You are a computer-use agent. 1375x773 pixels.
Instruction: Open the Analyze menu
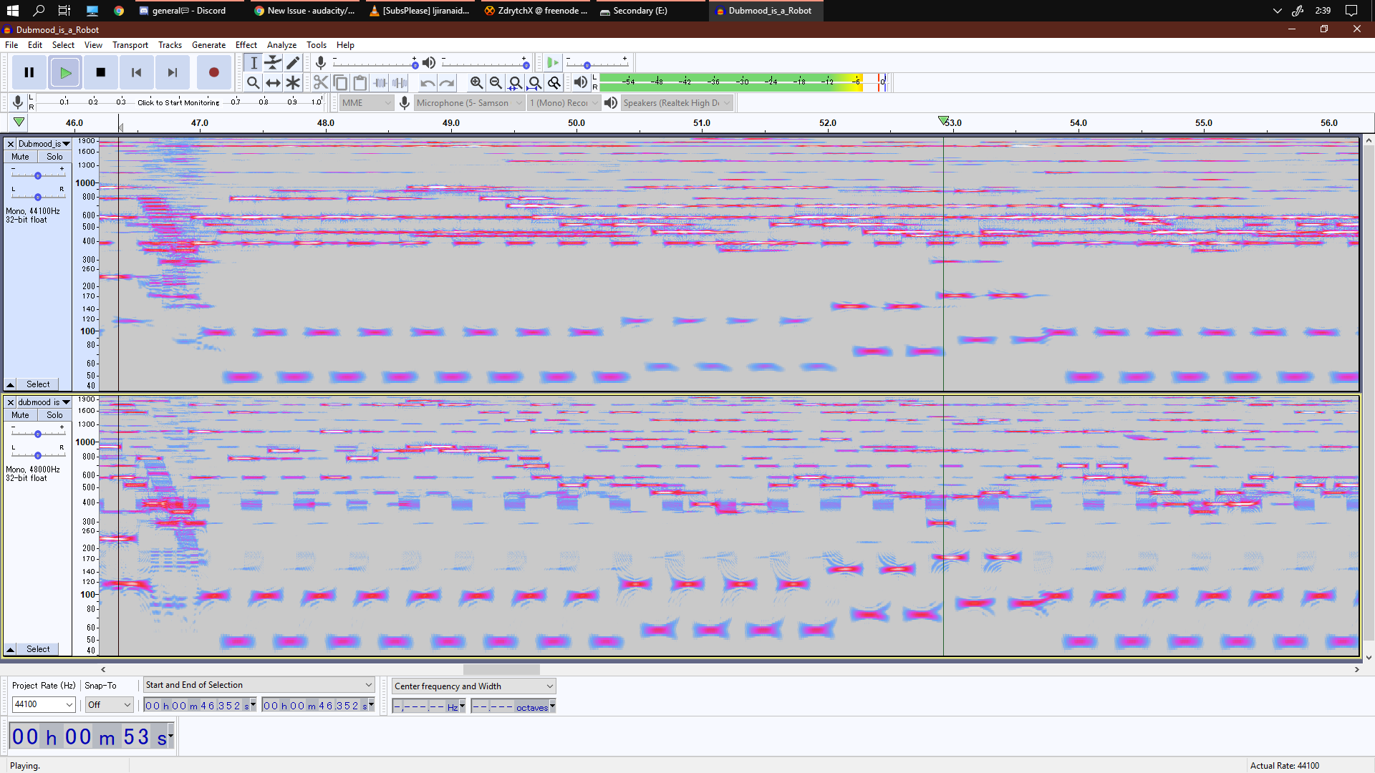coord(281,44)
